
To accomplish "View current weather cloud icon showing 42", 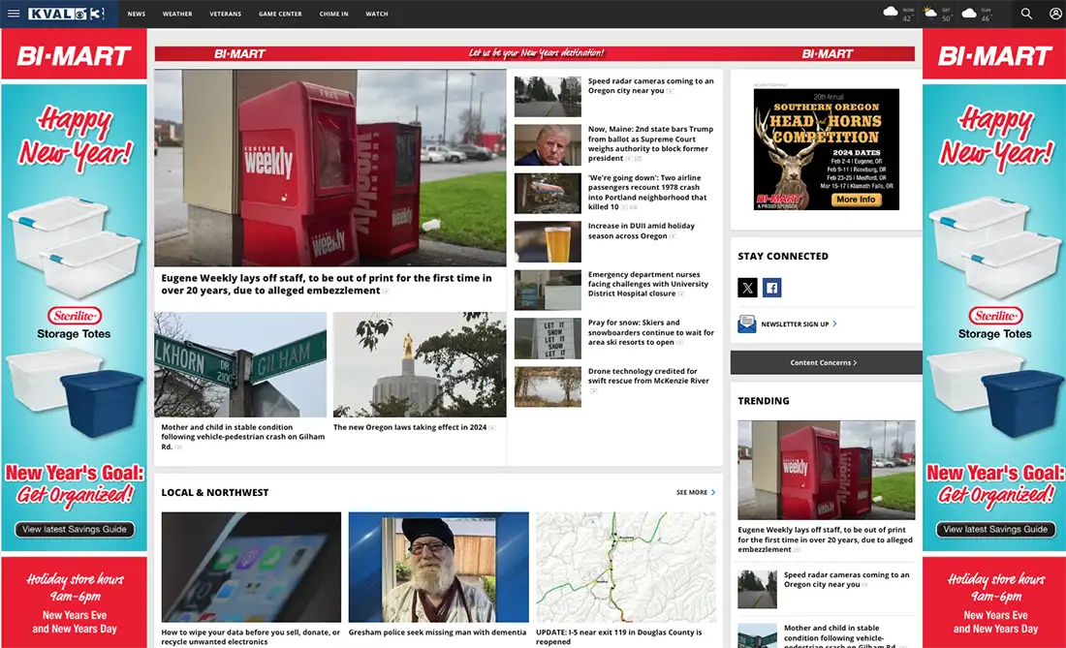I will [x=890, y=13].
